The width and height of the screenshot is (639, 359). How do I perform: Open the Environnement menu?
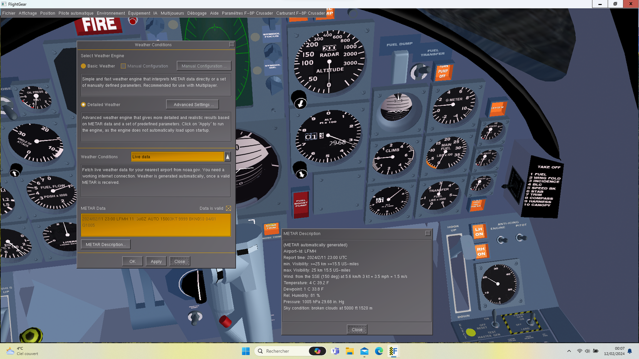[111, 13]
